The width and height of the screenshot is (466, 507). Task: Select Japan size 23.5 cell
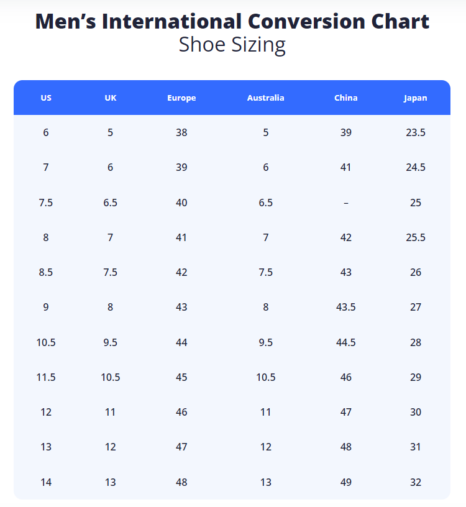(416, 132)
